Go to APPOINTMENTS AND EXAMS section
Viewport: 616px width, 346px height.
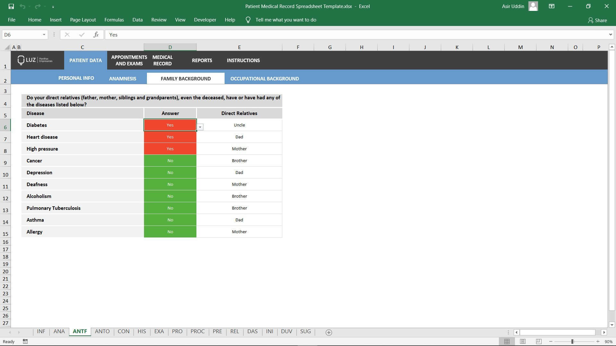(129, 60)
